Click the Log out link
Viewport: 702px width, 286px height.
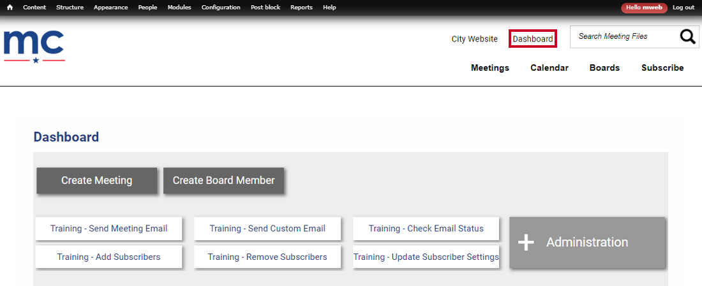[683, 8]
